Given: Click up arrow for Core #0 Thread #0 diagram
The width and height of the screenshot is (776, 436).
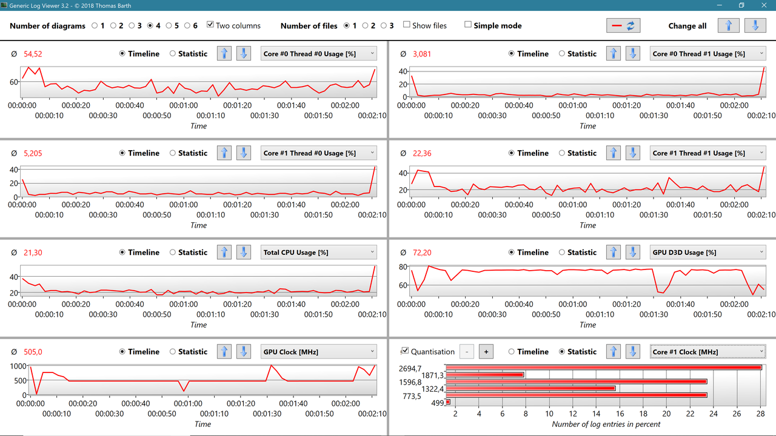Looking at the screenshot, I should click(x=224, y=53).
